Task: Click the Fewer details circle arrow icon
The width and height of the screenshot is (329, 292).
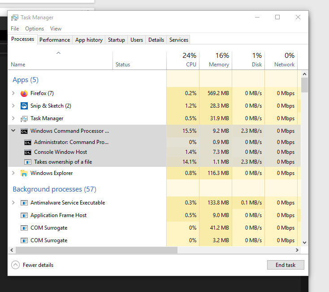Action: pyautogui.click(x=16, y=265)
